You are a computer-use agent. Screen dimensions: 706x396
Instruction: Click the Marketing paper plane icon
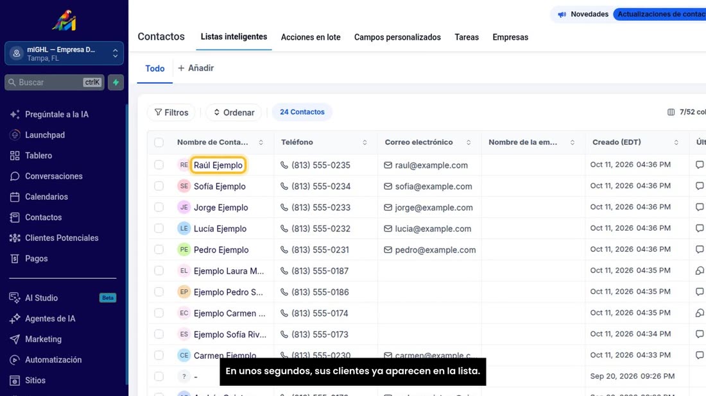click(x=15, y=339)
